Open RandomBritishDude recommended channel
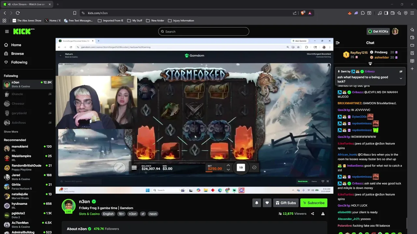 click(x=28, y=167)
